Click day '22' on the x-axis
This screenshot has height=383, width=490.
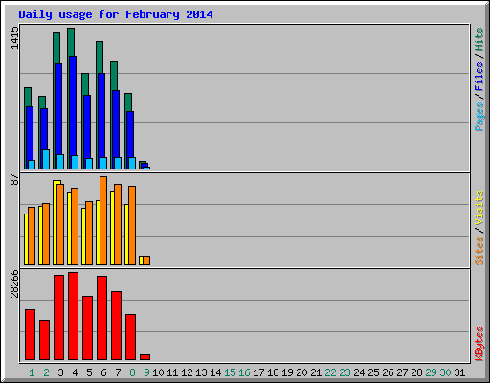(x=330, y=372)
